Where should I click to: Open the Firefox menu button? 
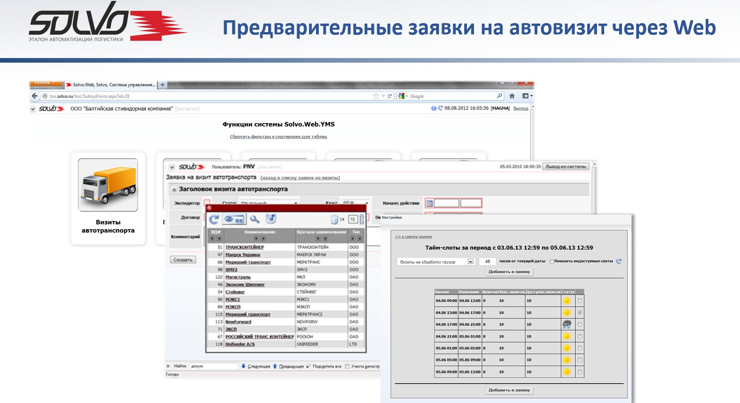coord(45,83)
